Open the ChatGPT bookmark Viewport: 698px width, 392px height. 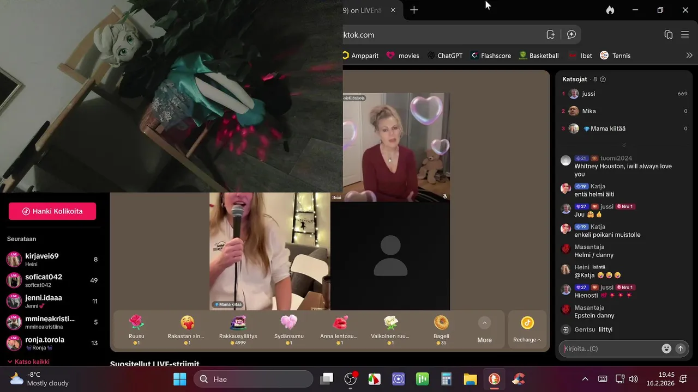click(445, 56)
